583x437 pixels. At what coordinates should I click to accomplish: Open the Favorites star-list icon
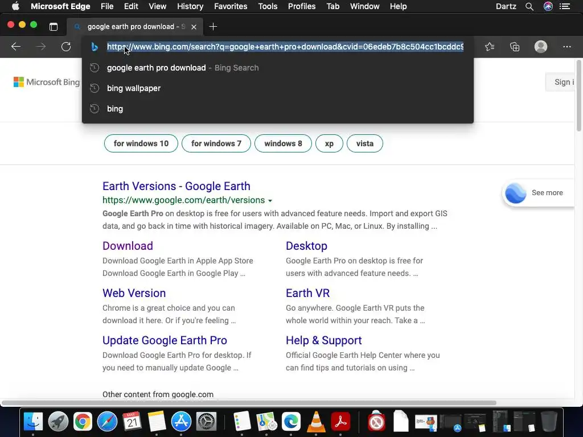490,47
